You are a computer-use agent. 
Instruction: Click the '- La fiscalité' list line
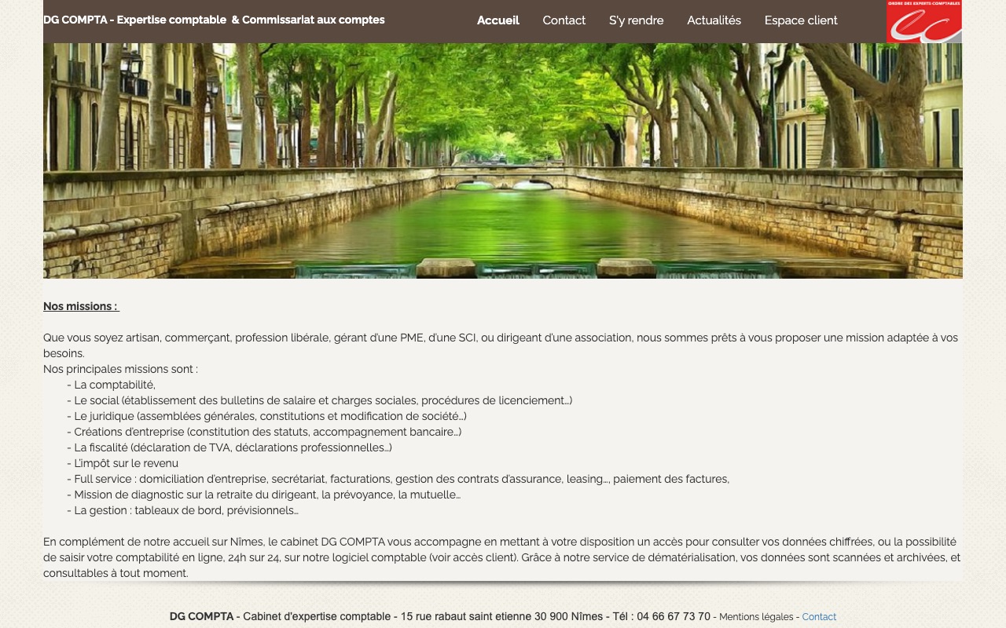(229, 447)
